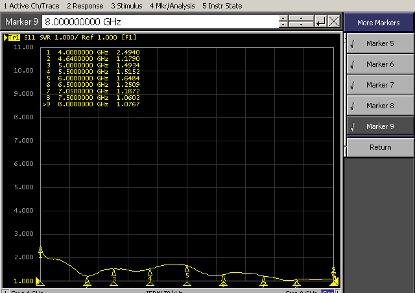Click the Return softkey
The width and height of the screenshot is (415, 293).
(x=380, y=147)
